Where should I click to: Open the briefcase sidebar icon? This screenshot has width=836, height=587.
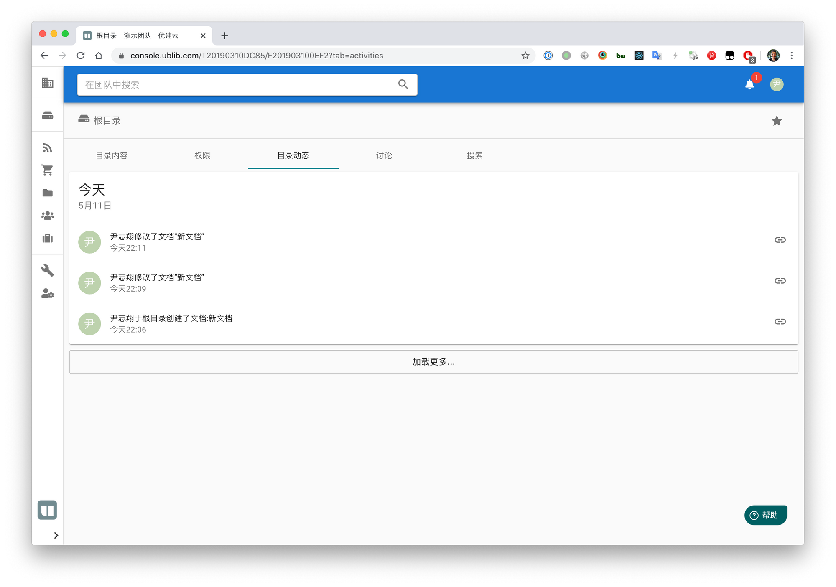click(47, 238)
